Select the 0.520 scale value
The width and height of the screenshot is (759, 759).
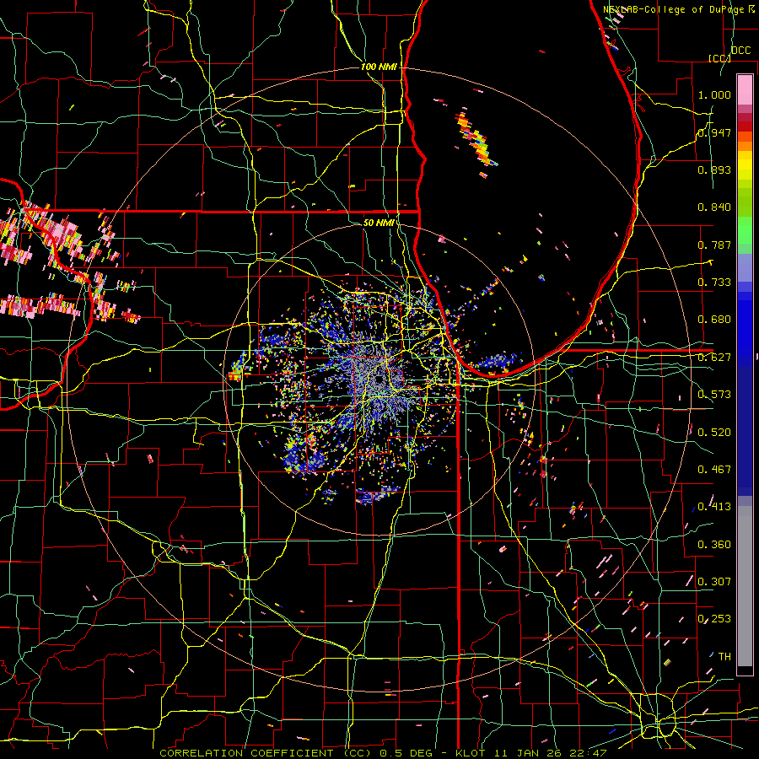click(714, 433)
